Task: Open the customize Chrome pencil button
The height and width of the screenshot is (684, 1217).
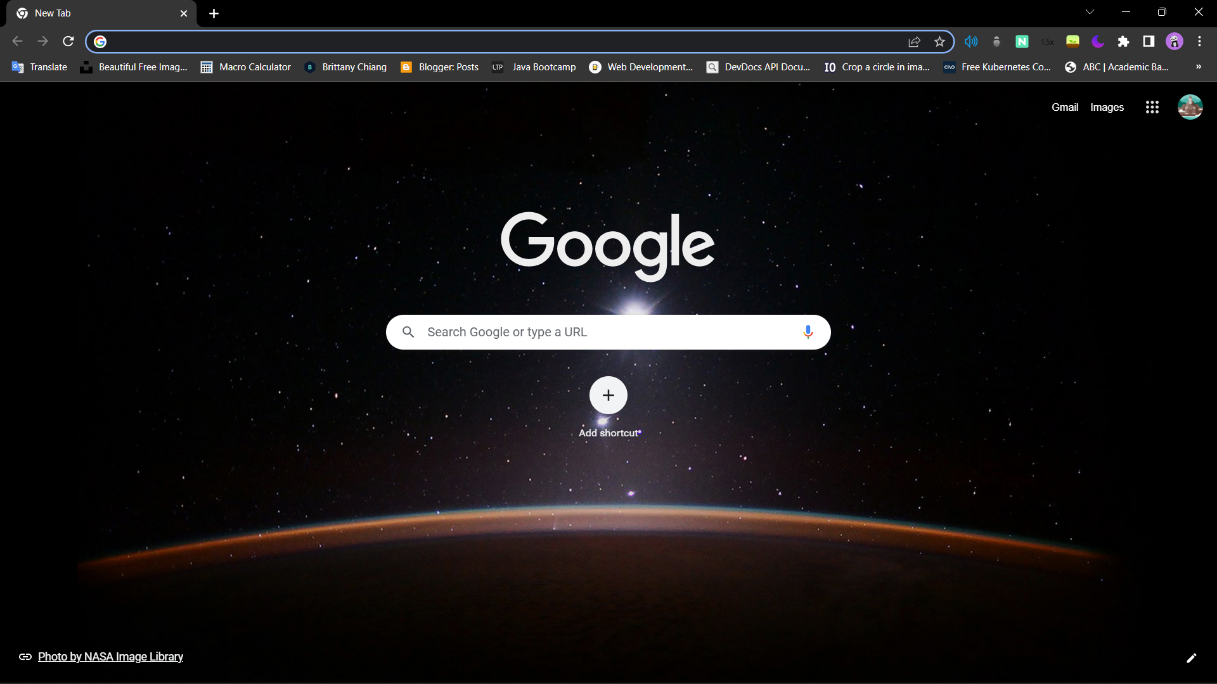Action: coord(1192,658)
